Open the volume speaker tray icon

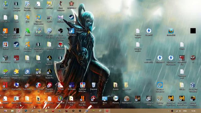[180, 111]
